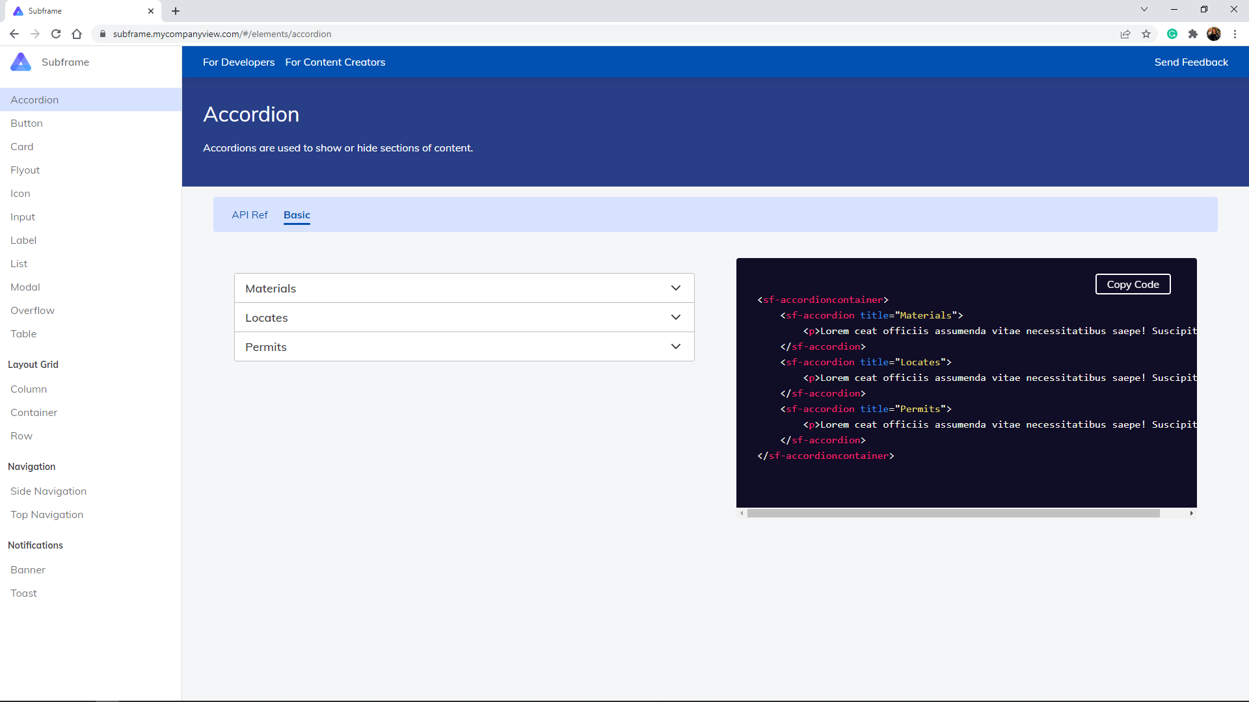Open Top Navigation page
1249x702 pixels.
click(47, 515)
